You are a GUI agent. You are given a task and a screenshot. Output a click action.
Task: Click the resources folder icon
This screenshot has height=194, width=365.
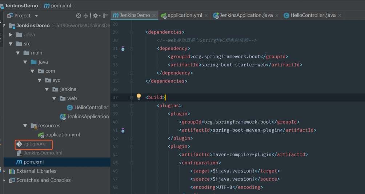34,126
